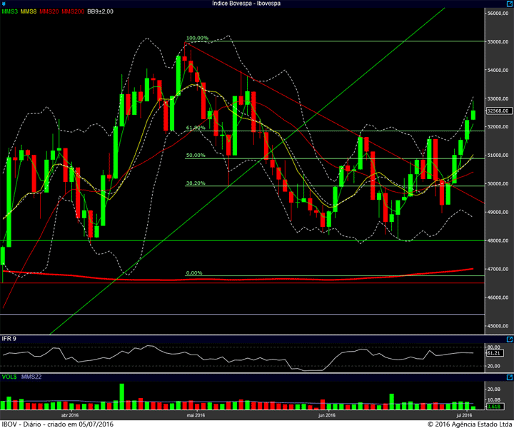The width and height of the screenshot is (514, 428).
Task: Click the current price tag 52568,00
Action: [x=498, y=111]
